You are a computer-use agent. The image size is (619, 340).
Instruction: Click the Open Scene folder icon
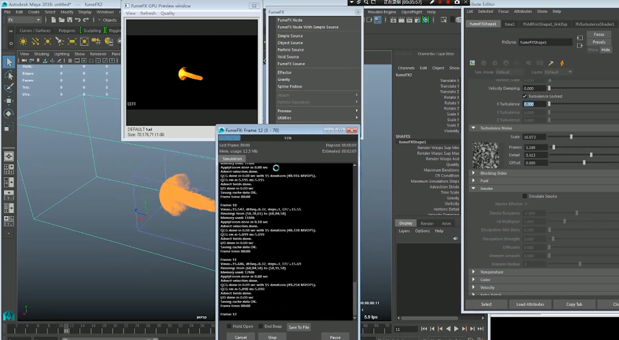click(62, 20)
